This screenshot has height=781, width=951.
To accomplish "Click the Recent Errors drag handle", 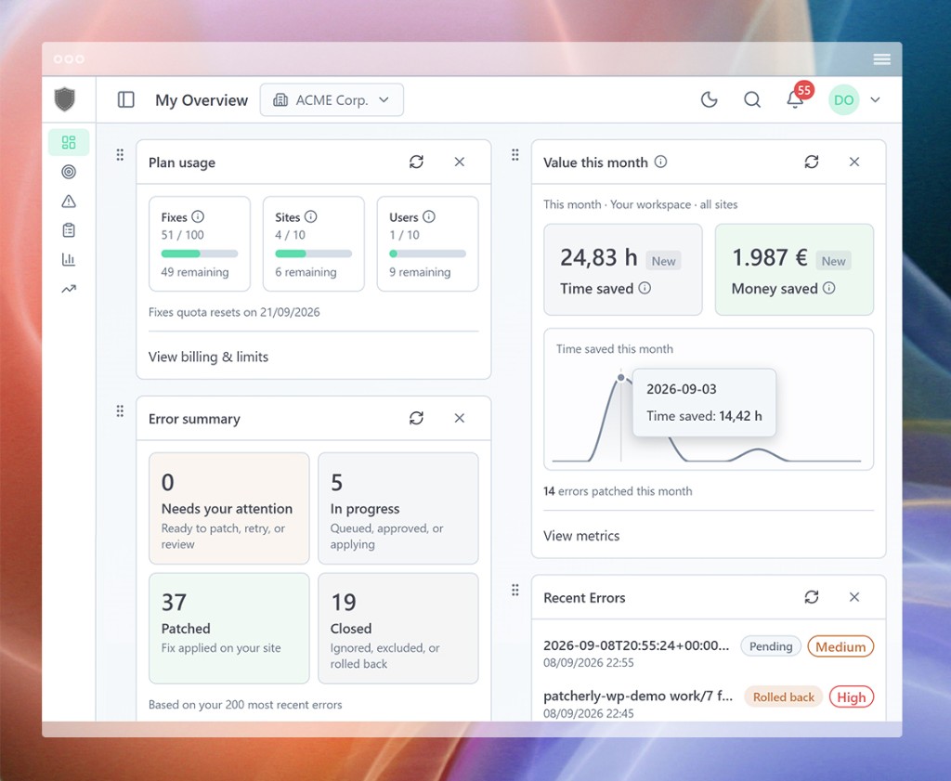I will [x=515, y=590].
